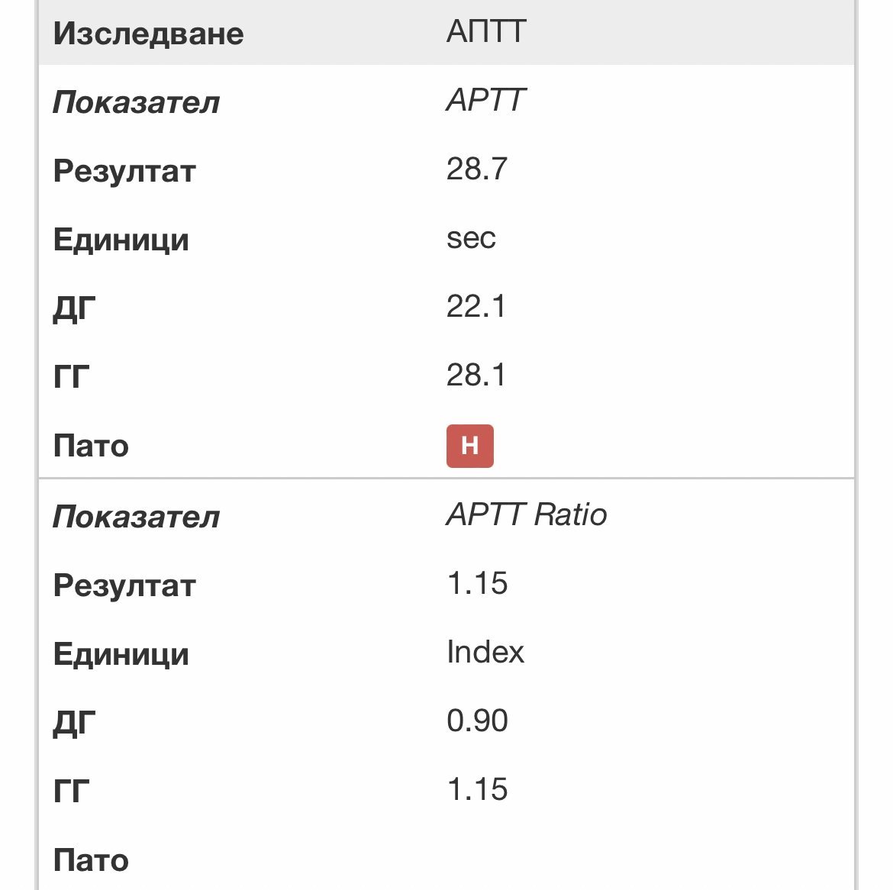Click the upper limit value 28.1

(x=476, y=376)
